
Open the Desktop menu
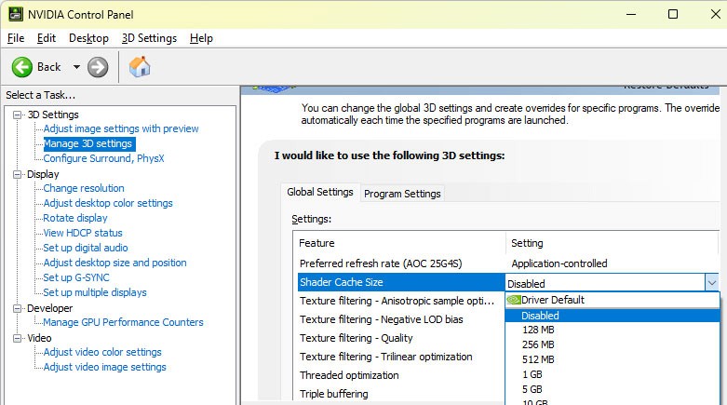pos(88,38)
